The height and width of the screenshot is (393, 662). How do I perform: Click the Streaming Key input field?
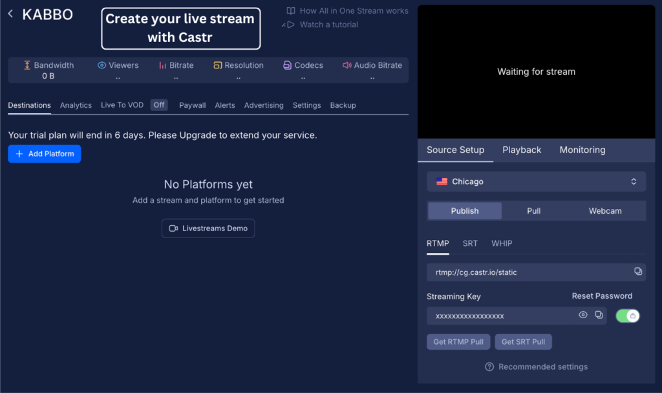pyautogui.click(x=517, y=316)
